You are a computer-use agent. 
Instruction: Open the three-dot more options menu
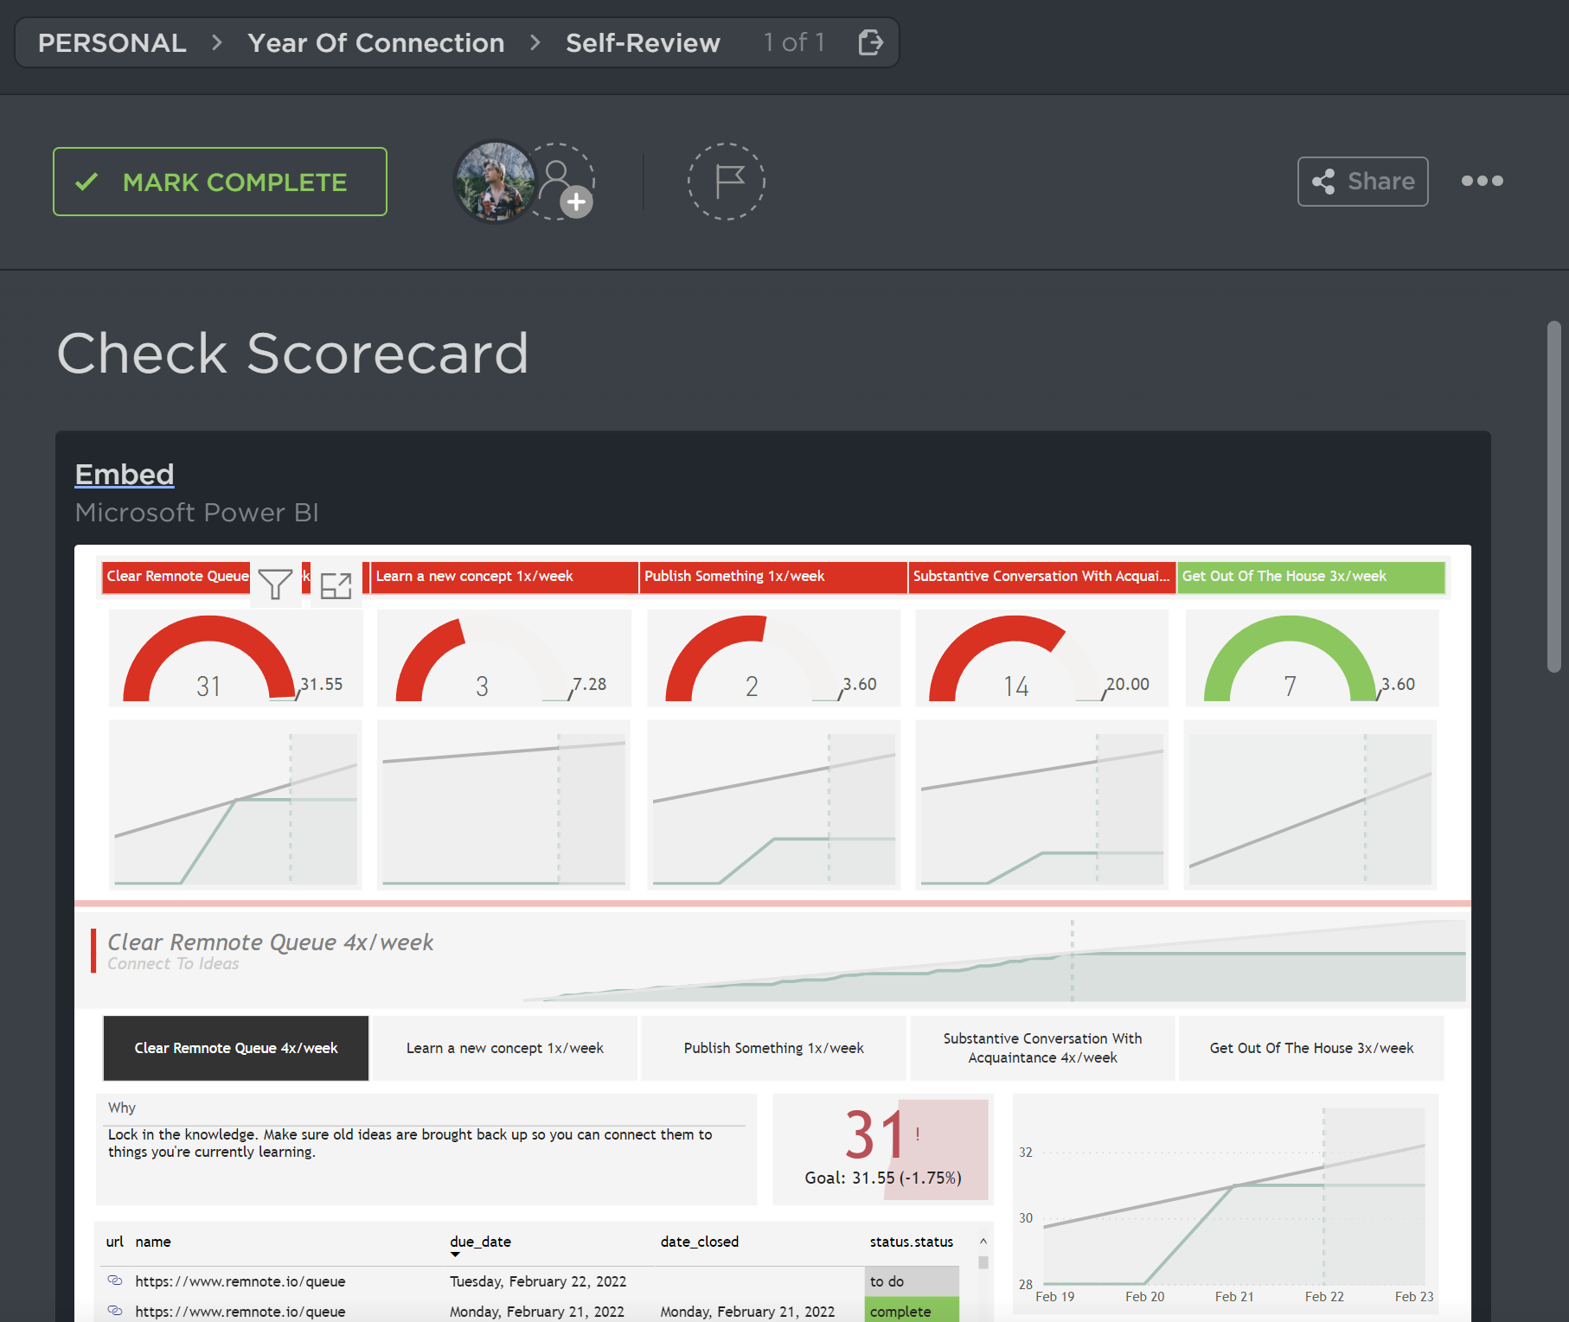click(1482, 182)
